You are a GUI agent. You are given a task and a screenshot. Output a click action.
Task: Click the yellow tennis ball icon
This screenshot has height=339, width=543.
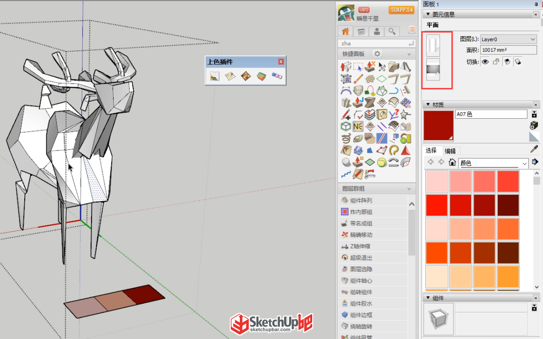point(382,162)
